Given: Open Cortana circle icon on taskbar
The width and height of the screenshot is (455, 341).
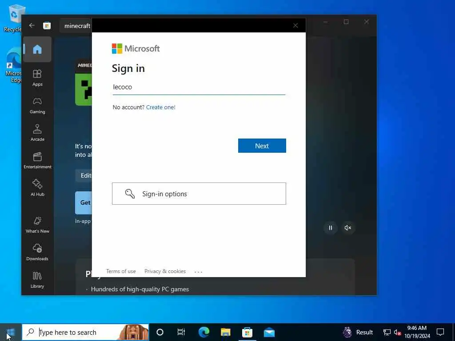Looking at the screenshot, I should point(160,332).
